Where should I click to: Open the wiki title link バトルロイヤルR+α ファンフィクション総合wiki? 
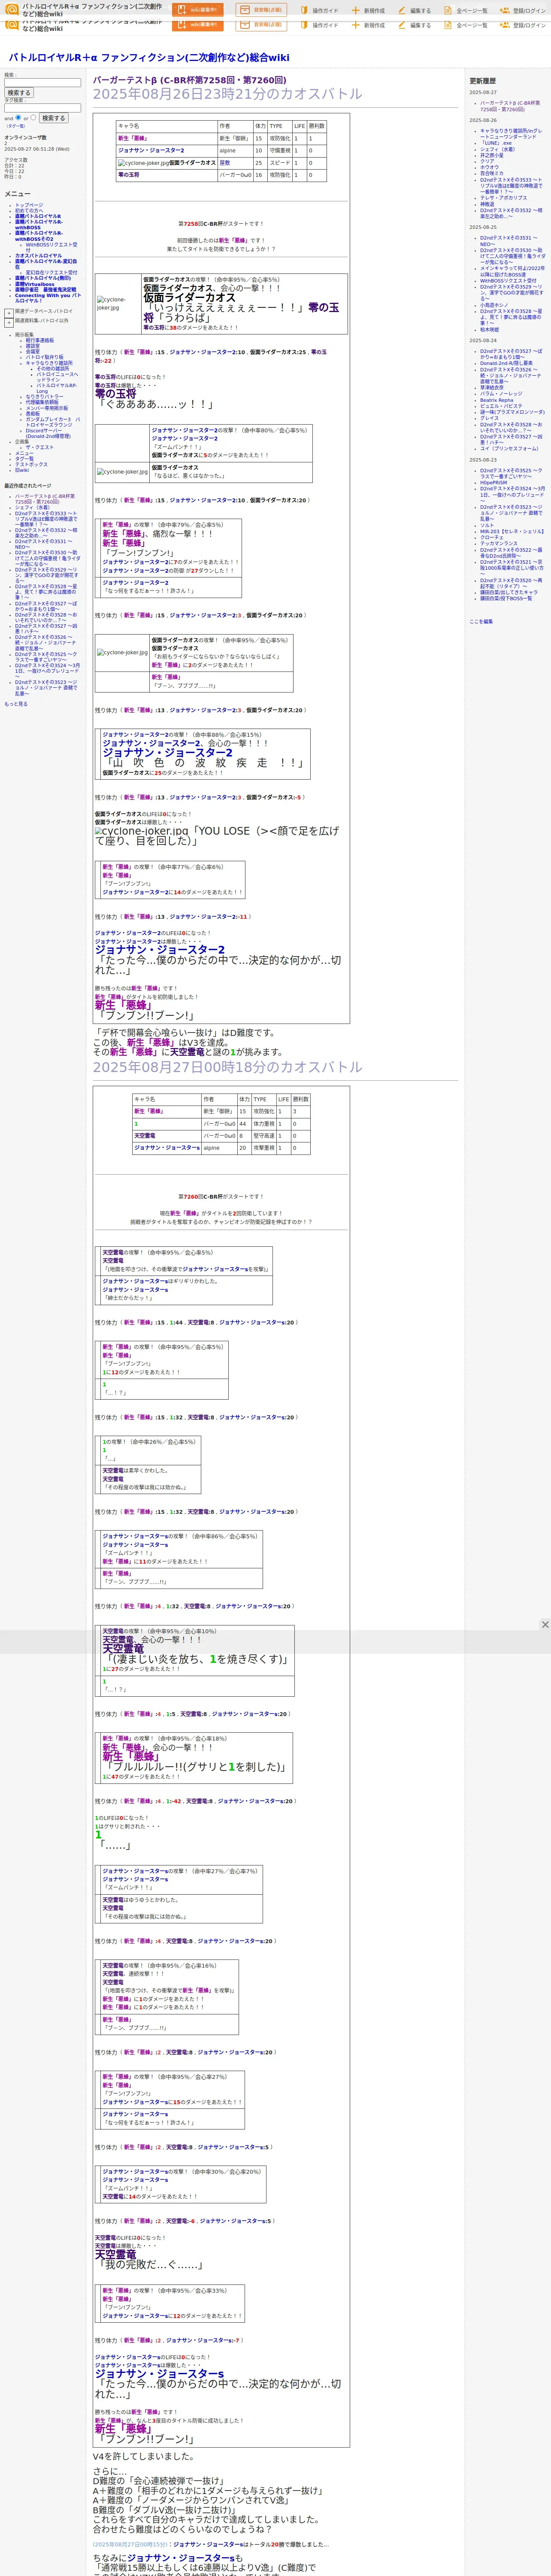[x=148, y=58]
